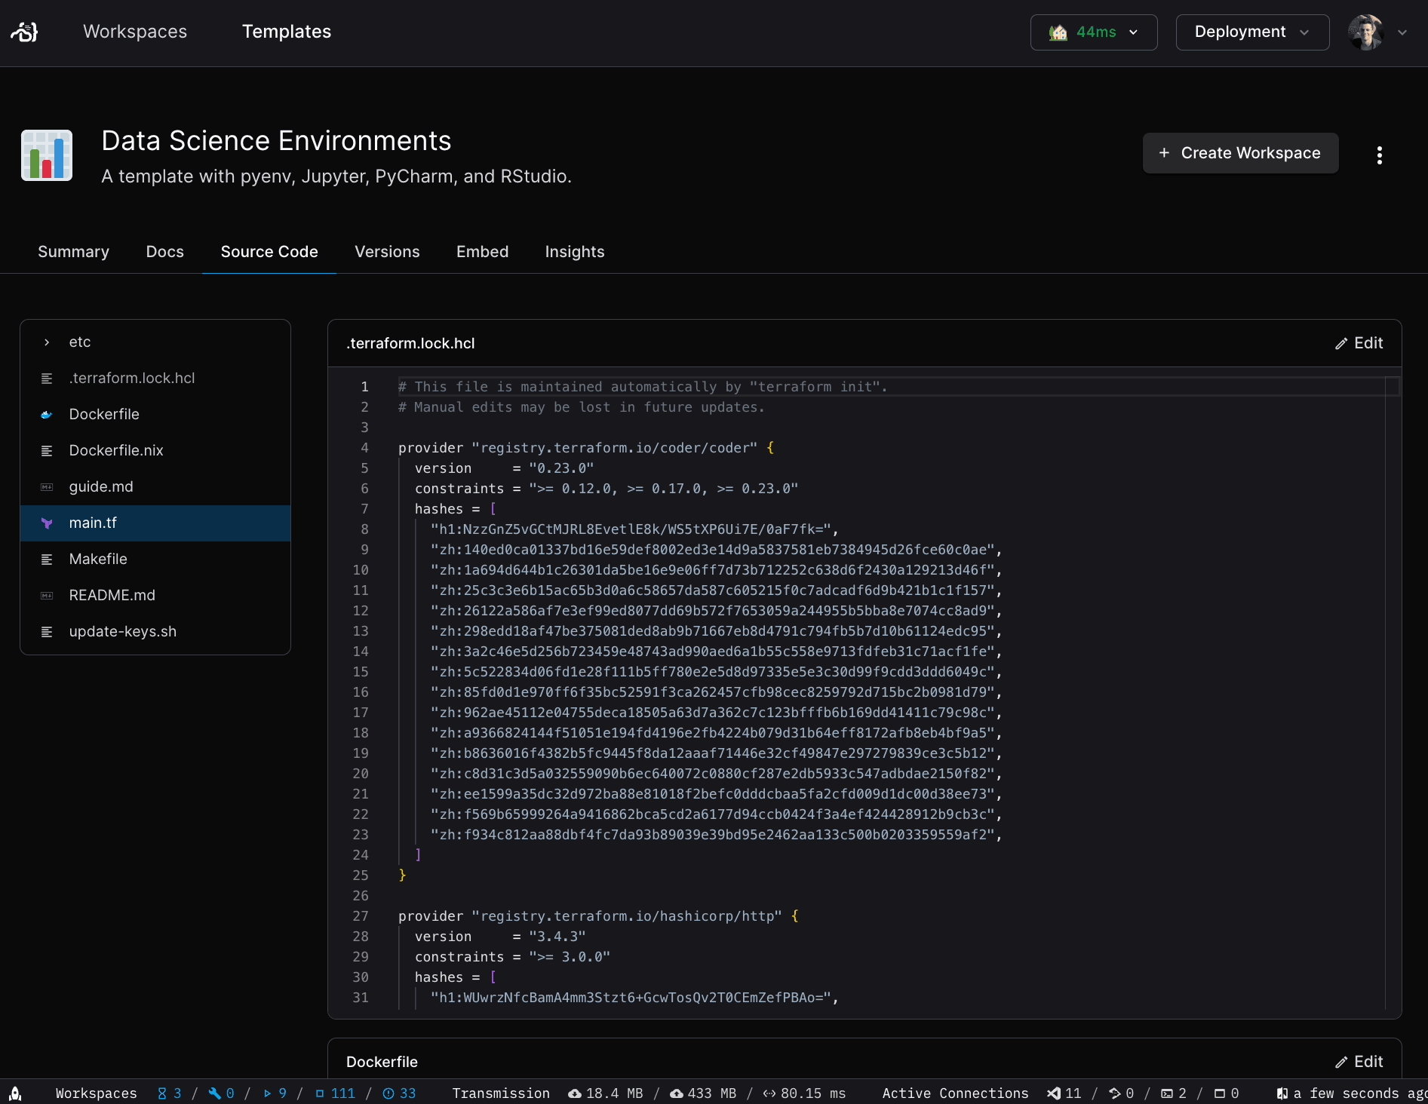The image size is (1428, 1104).
Task: Click the file icon beside .terraform.lock.hcl
Action: (47, 379)
